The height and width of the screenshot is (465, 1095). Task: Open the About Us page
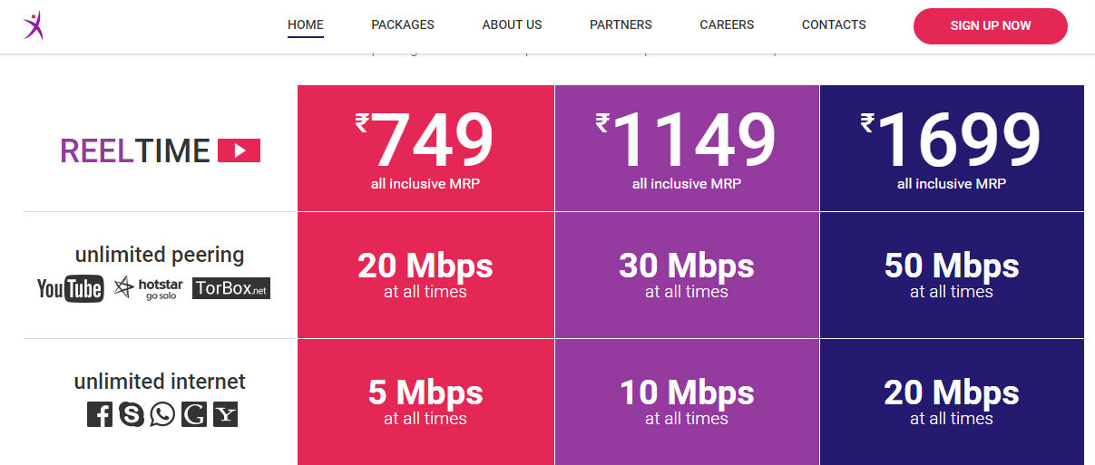coord(512,24)
